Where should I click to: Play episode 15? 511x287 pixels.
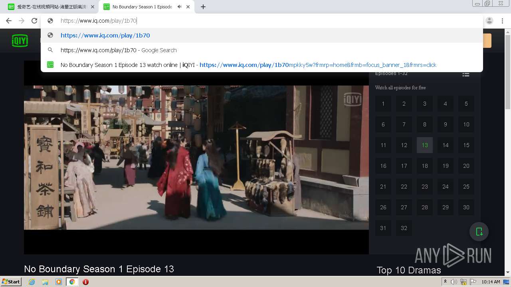466,145
